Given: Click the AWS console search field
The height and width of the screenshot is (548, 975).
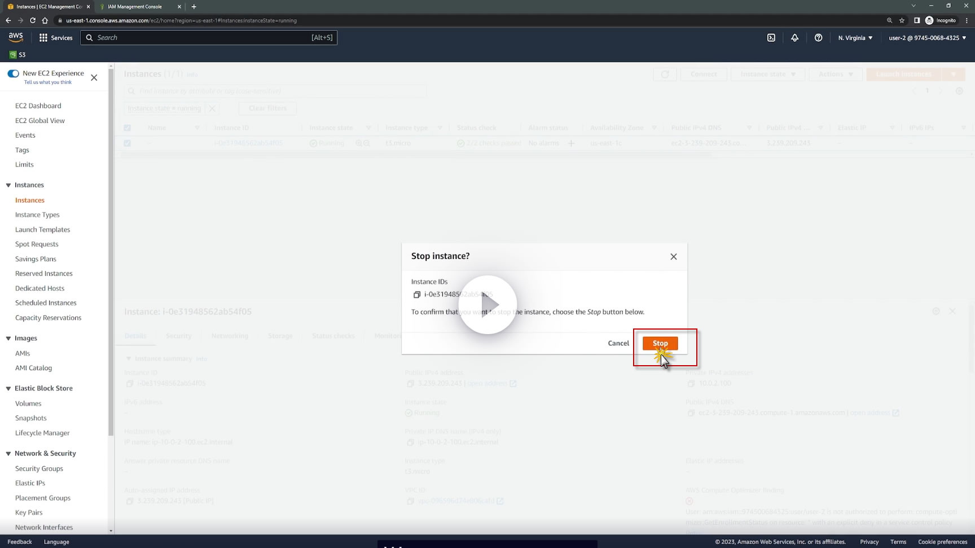Looking at the screenshot, I should (209, 38).
